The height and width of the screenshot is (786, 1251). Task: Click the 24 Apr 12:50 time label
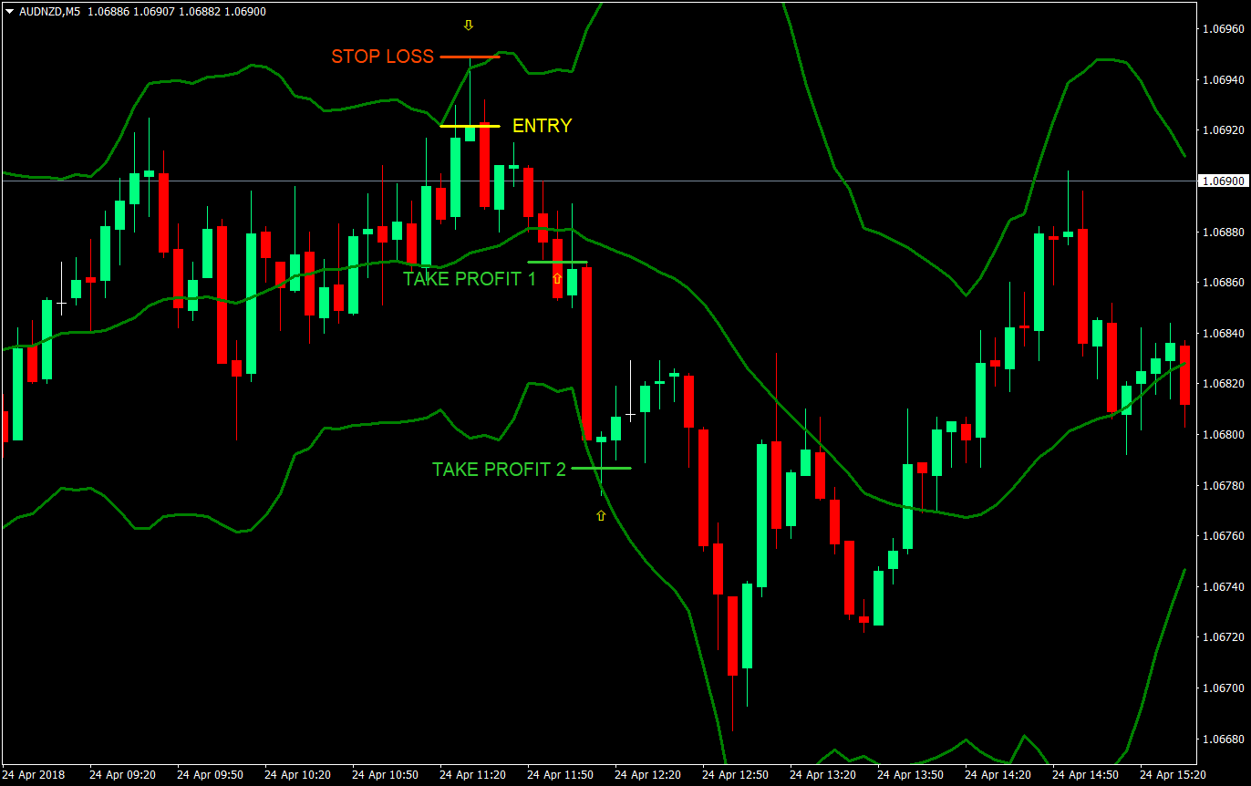click(x=735, y=775)
